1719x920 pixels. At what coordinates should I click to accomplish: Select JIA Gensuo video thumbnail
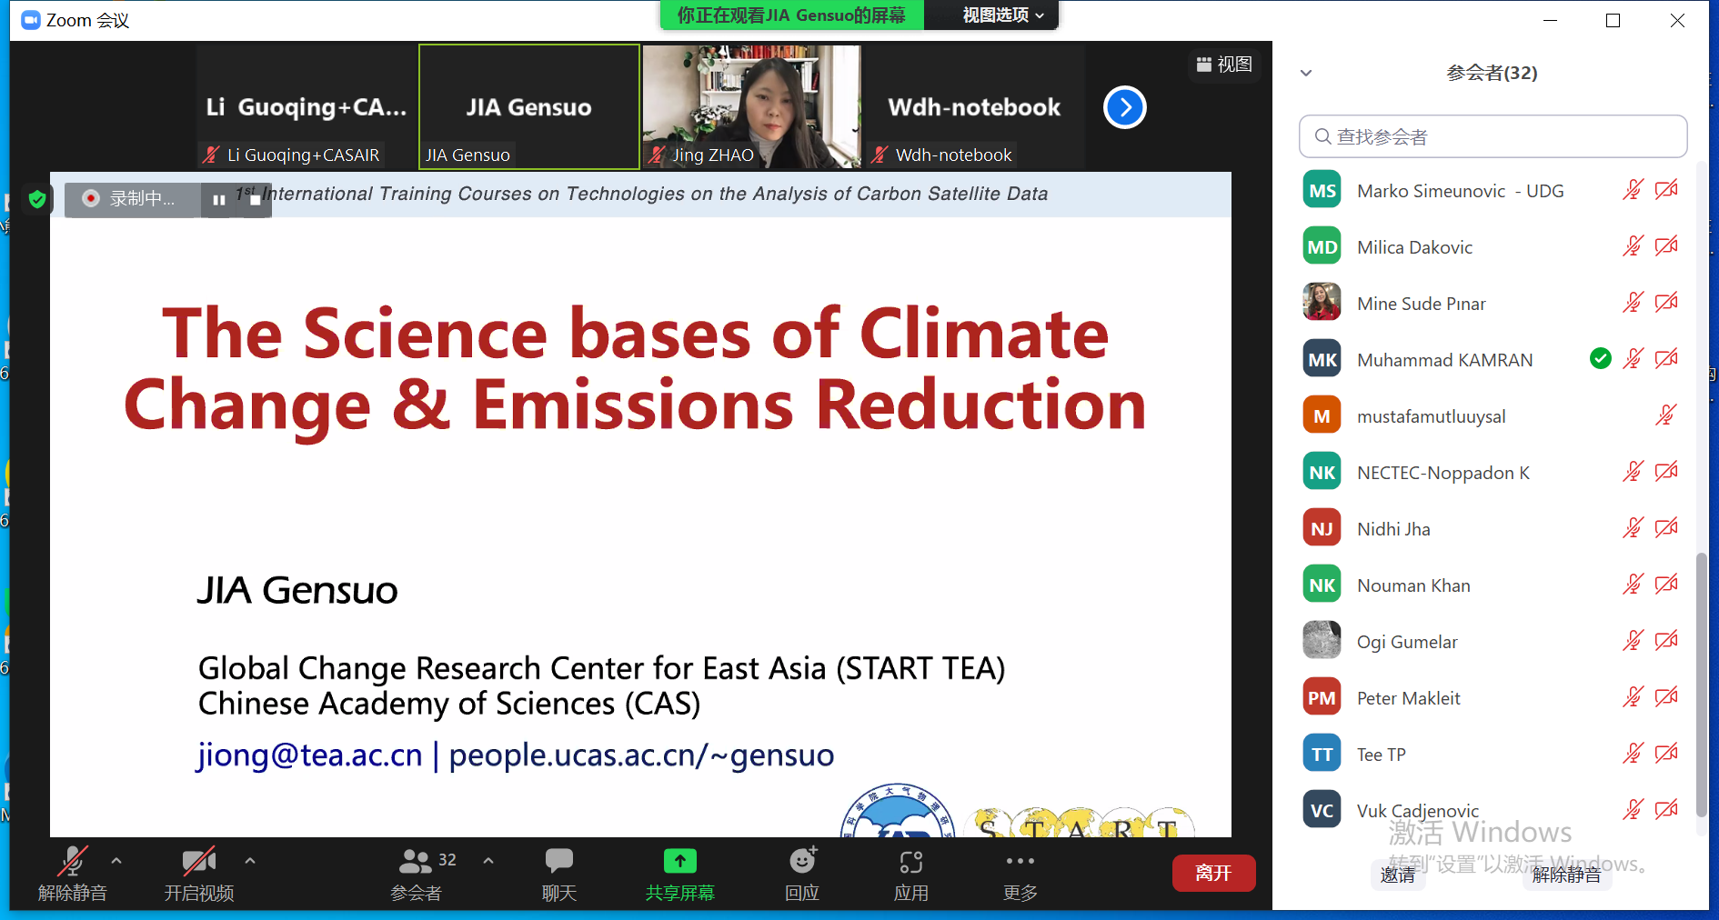528,106
